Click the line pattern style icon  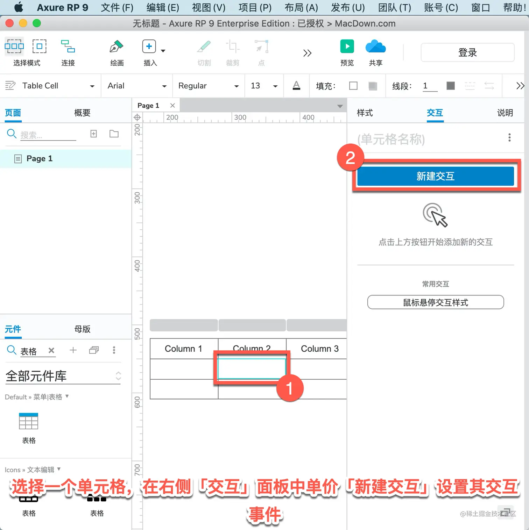(470, 86)
